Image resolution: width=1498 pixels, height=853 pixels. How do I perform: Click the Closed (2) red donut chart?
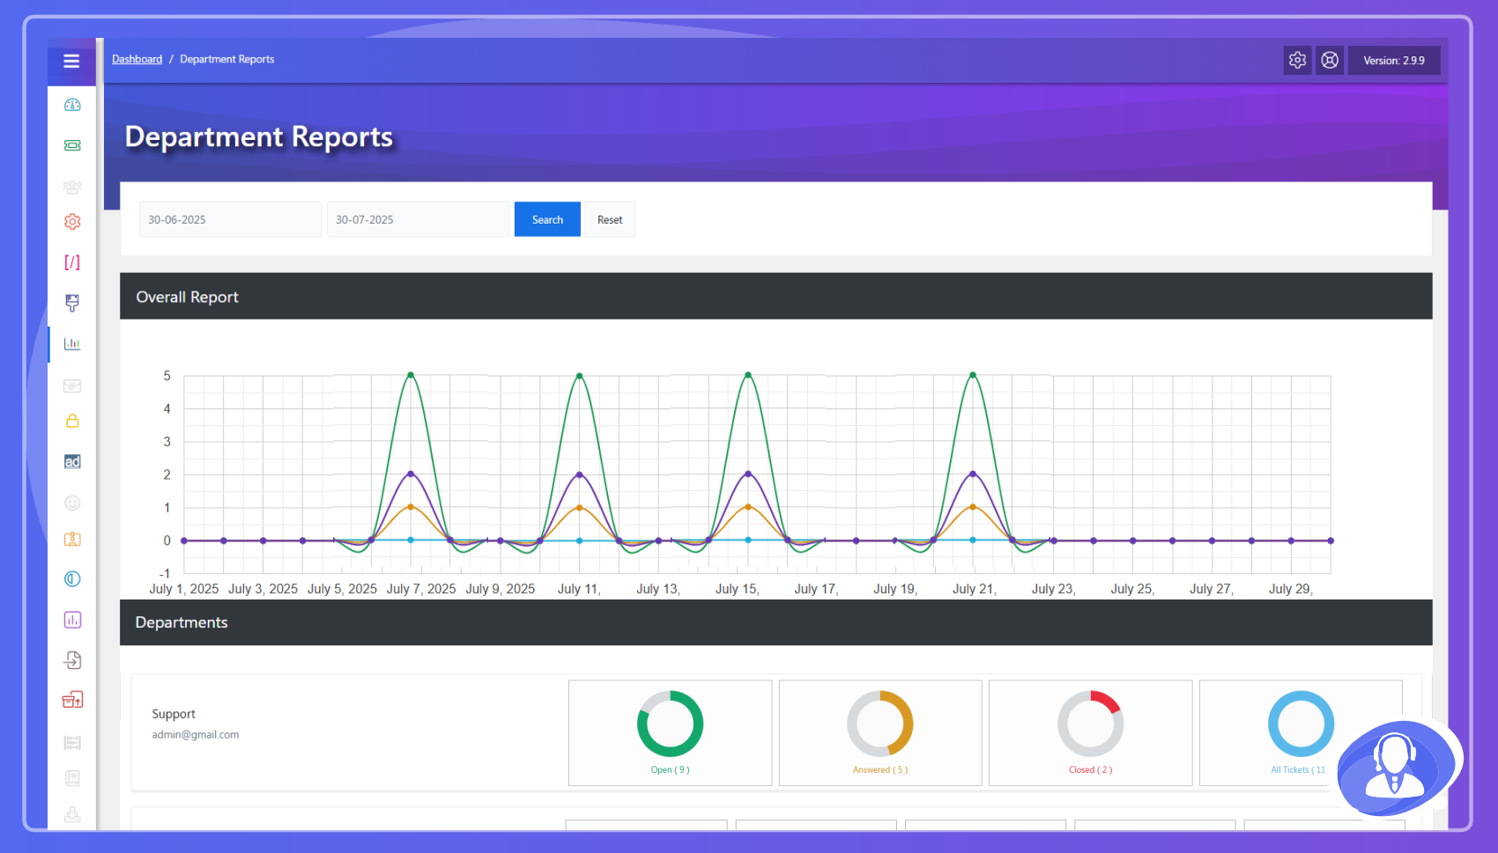pos(1091,724)
